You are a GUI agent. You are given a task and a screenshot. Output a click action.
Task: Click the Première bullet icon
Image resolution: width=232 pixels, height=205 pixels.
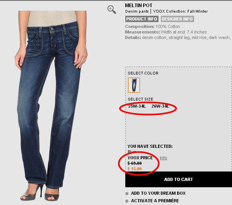click(127, 201)
